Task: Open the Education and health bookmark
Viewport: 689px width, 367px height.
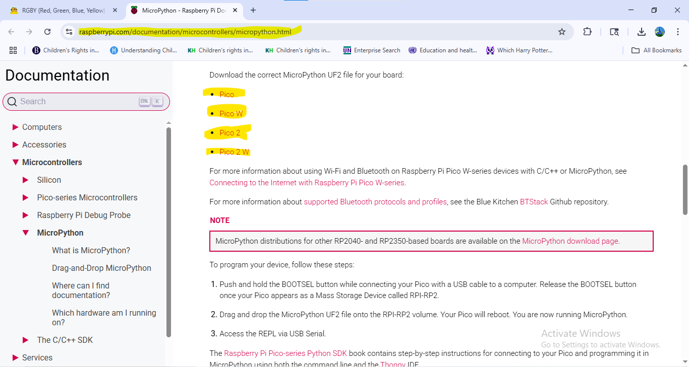Action: click(x=443, y=50)
